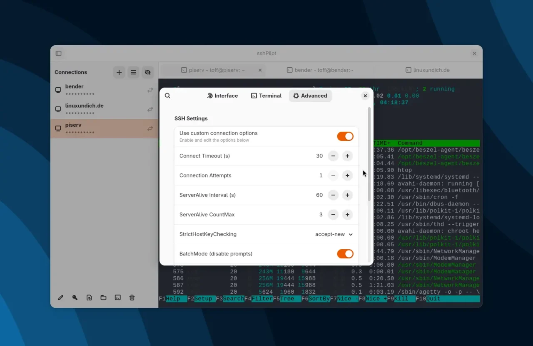
Task: Open the StrictHostKeyChecking dropdown
Action: tap(334, 234)
